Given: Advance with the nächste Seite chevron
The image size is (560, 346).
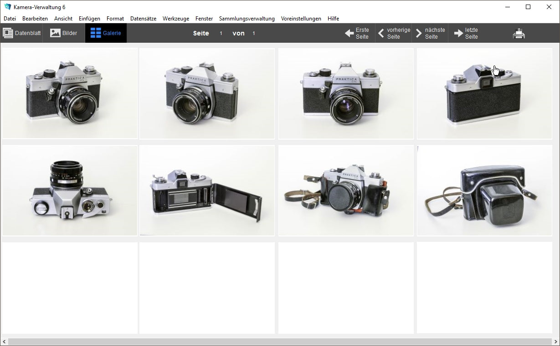Looking at the screenshot, I should (419, 33).
